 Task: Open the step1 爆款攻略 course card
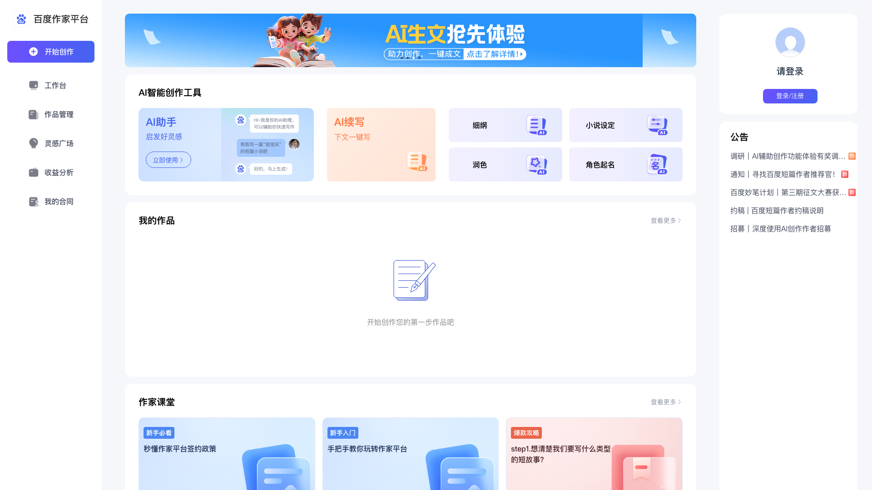(594, 454)
